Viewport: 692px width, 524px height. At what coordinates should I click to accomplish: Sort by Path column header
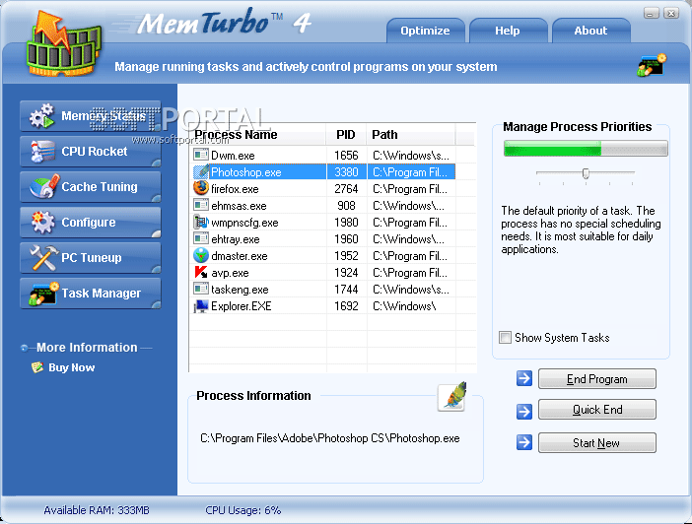pos(411,135)
